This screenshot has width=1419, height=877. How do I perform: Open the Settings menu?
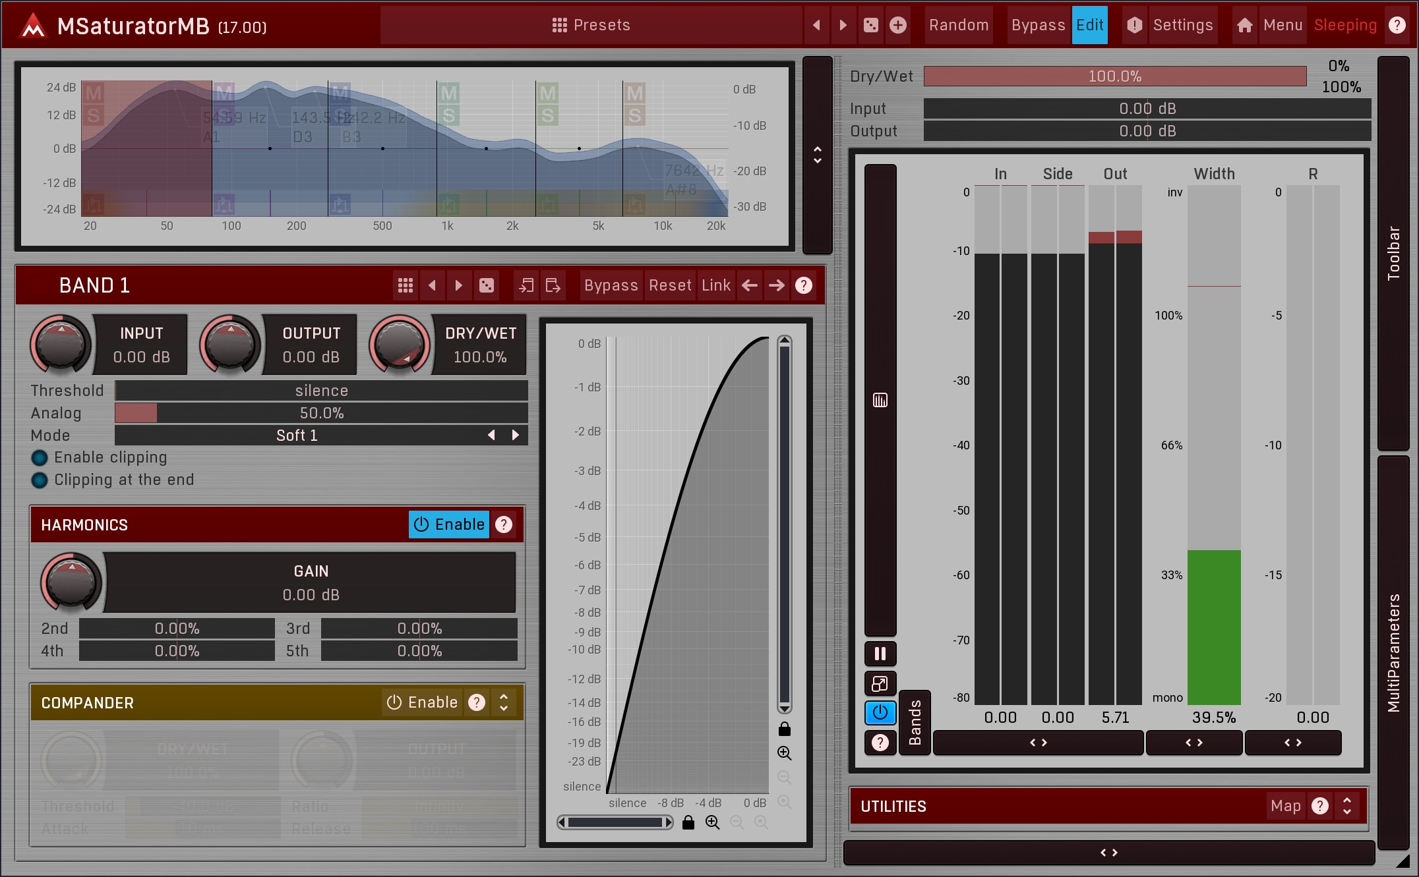[x=1182, y=25]
